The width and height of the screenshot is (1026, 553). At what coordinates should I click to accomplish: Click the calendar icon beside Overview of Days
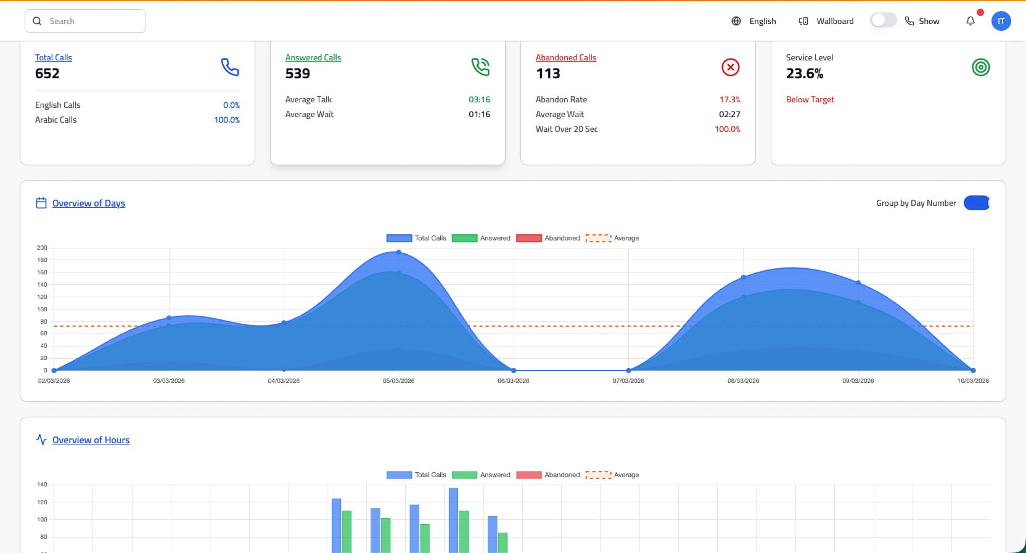point(41,203)
